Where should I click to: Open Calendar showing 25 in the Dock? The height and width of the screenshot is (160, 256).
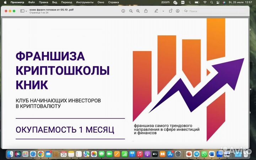tap(64, 154)
